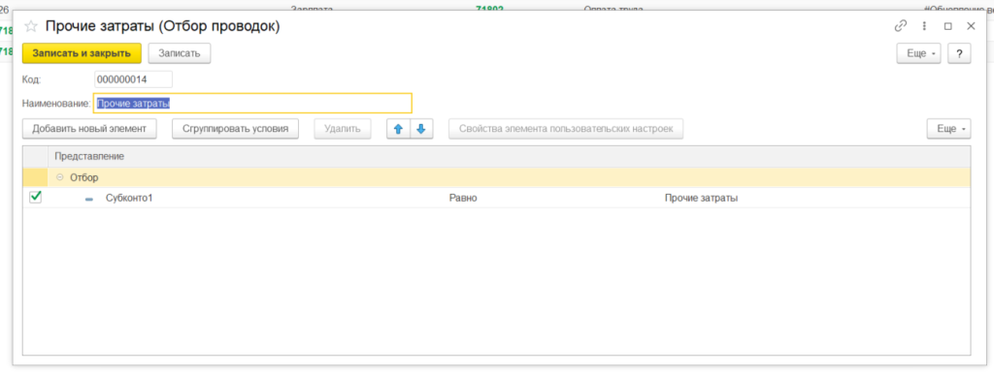Maximize the Прочие затраты dialog window

pos(947,26)
